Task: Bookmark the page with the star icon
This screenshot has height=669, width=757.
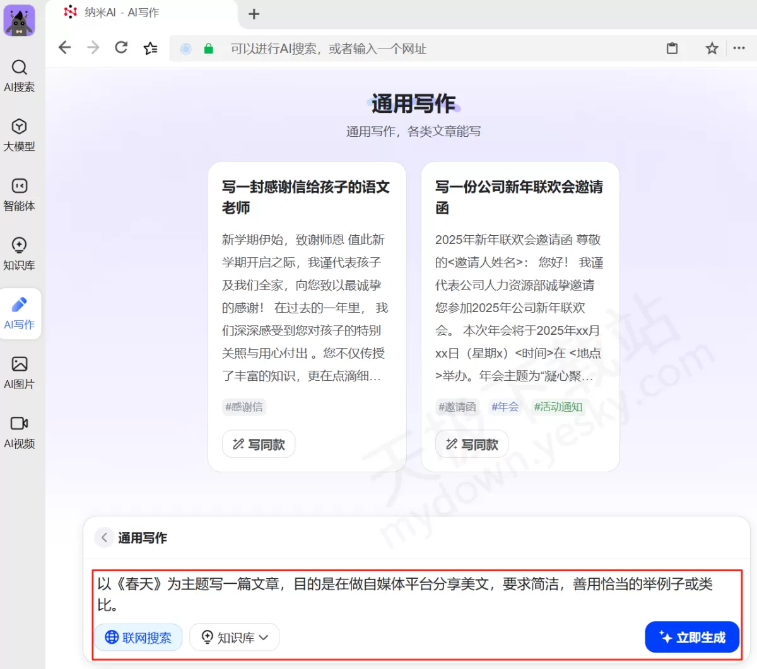Action: tap(712, 49)
